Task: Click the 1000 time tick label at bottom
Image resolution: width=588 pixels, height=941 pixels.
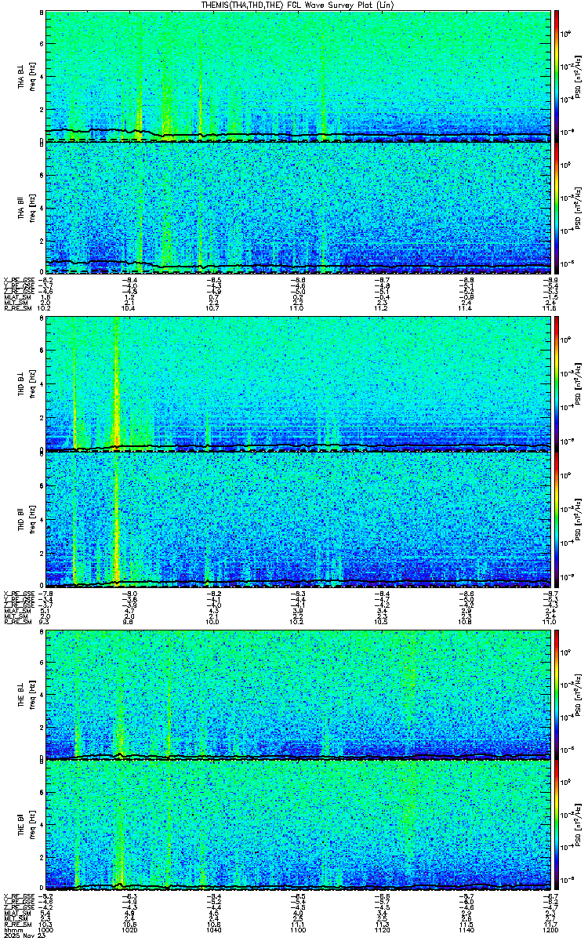Action: coord(46,929)
